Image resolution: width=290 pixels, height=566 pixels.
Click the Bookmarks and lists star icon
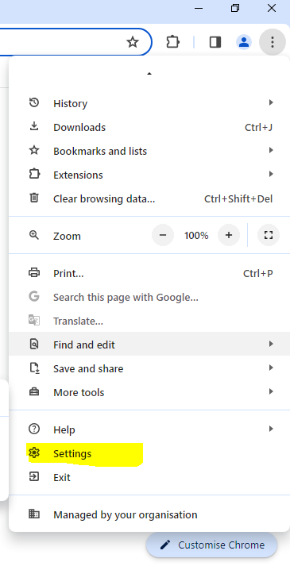coord(34,150)
